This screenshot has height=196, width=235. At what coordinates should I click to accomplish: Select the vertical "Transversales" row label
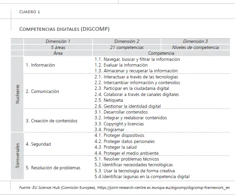[18, 156]
